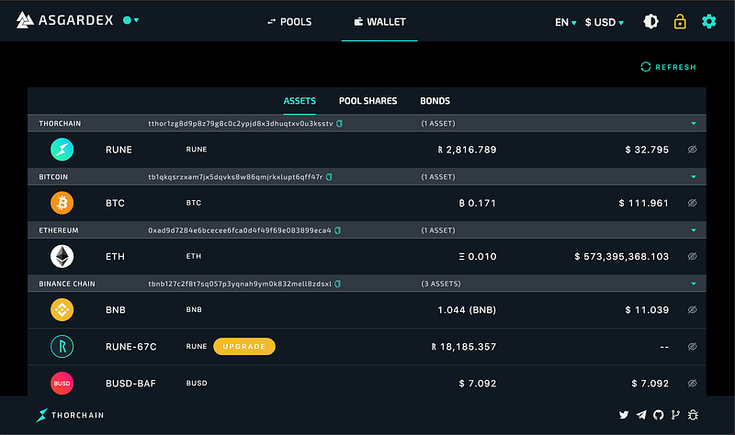Click the Upgrade button for RUNE-67C
Screen dimensions: 735x435
point(244,347)
